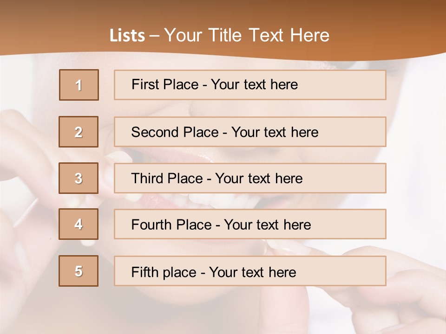
Task: Click Fifth place's Your text here
Action: [253, 272]
